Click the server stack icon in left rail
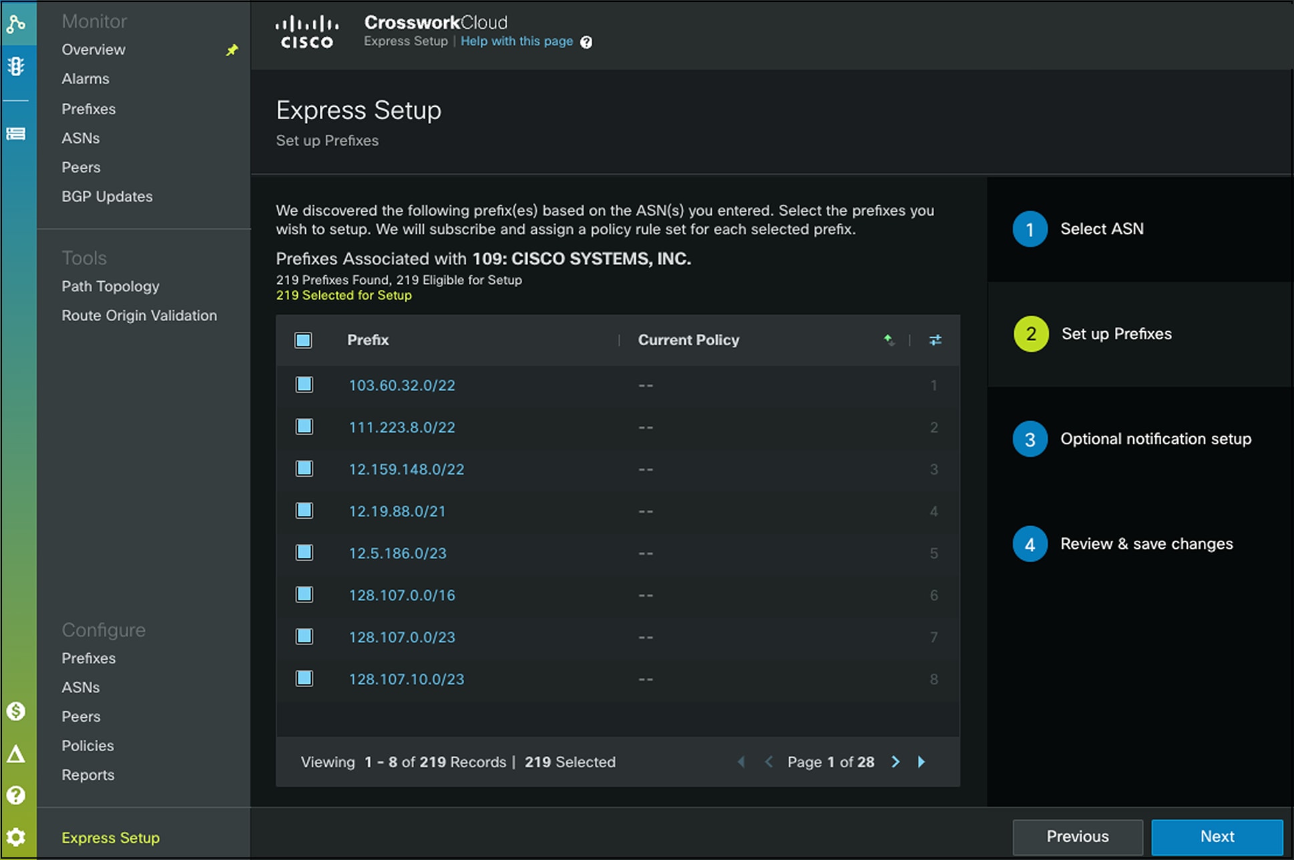 pos(16,134)
